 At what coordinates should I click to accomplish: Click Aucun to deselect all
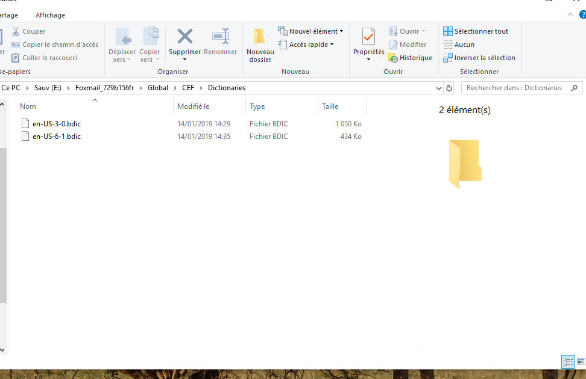tap(459, 45)
